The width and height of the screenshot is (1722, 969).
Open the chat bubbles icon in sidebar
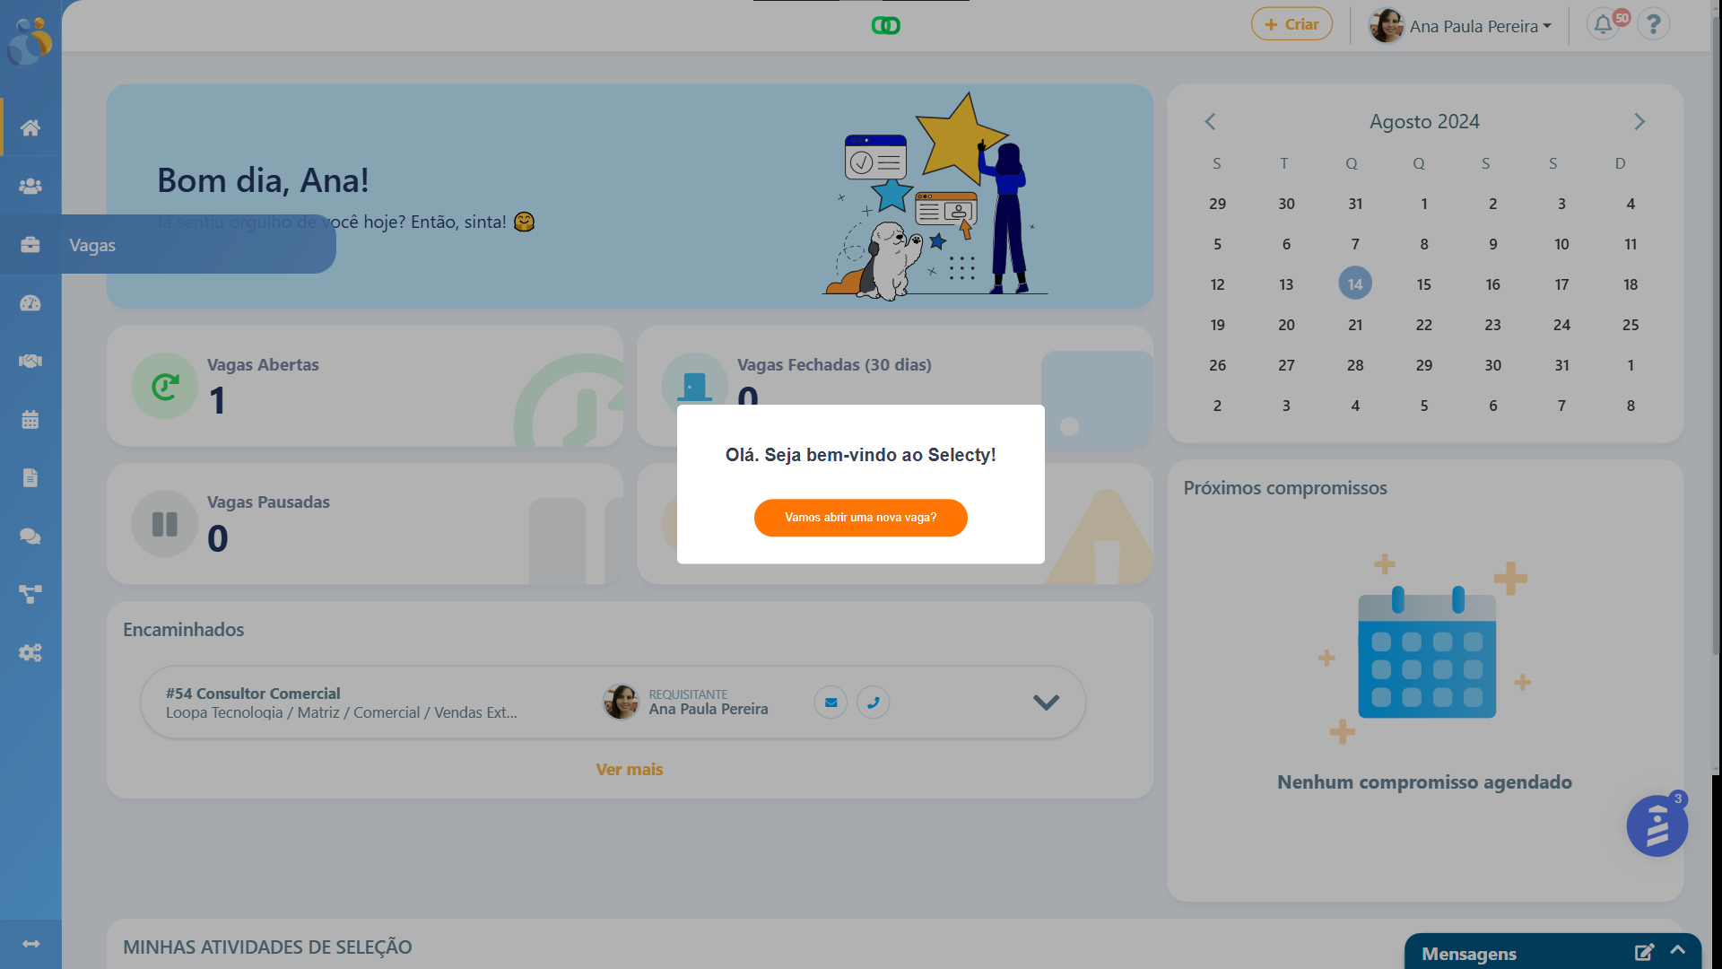tap(30, 536)
